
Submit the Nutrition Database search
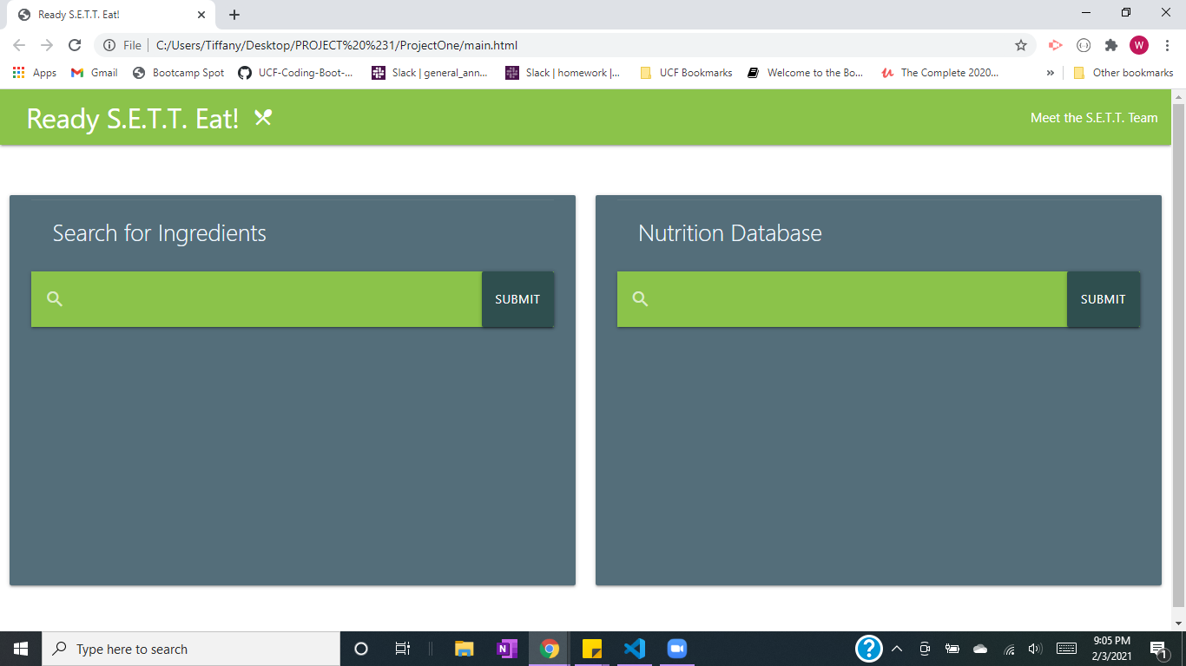point(1103,299)
